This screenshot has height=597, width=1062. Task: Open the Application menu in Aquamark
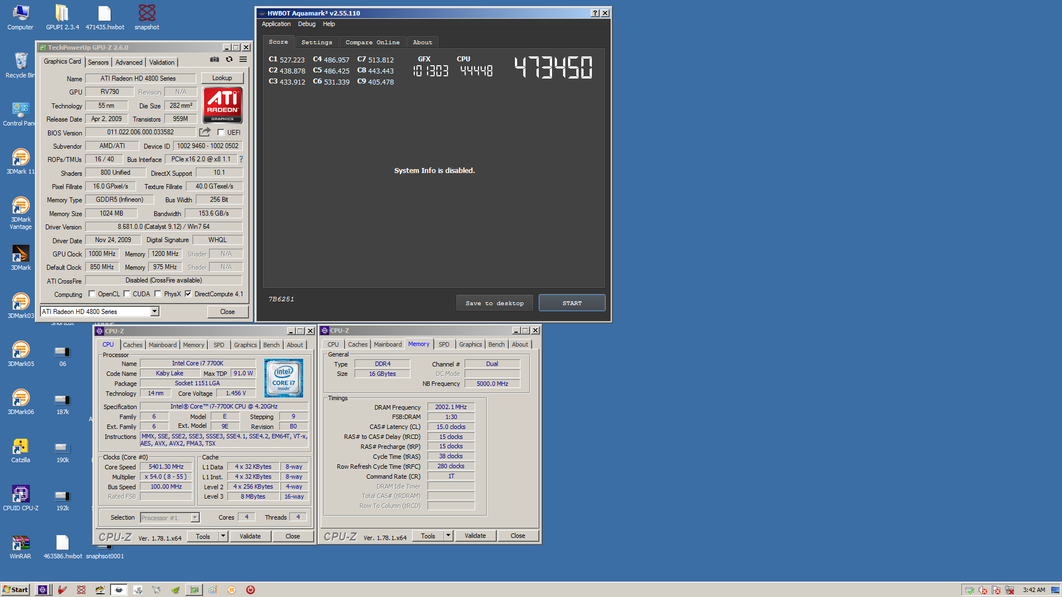pyautogui.click(x=276, y=24)
